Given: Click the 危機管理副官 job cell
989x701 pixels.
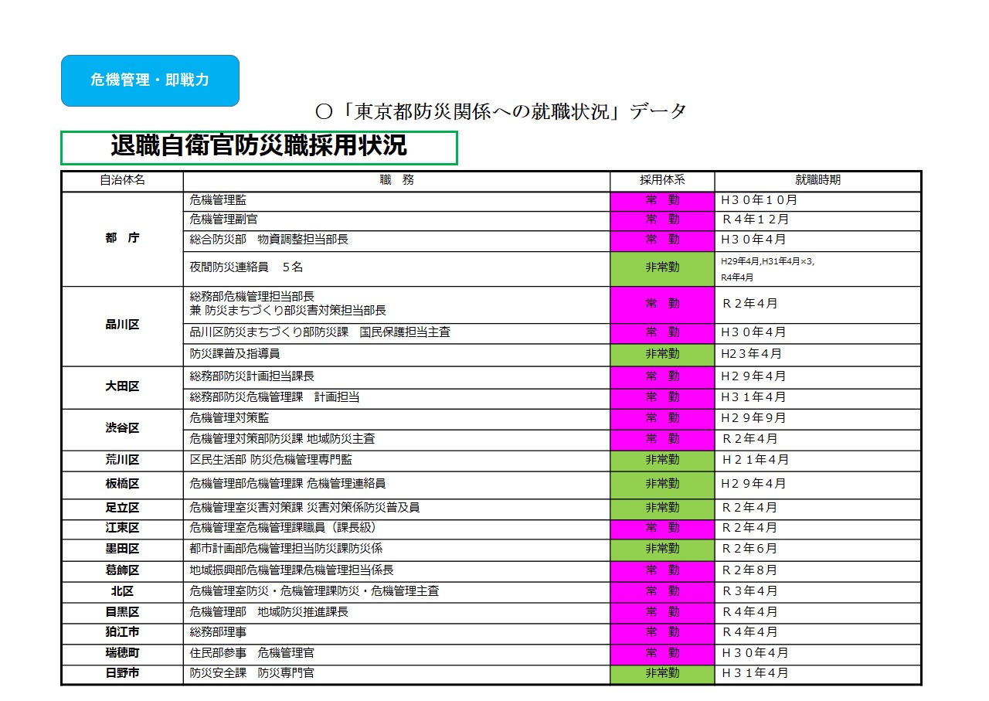Looking at the screenshot, I should click(x=397, y=220).
